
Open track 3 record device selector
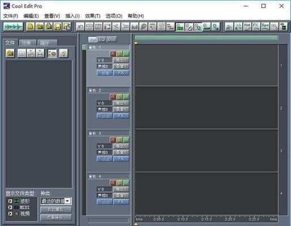pyautogui.click(x=121, y=152)
